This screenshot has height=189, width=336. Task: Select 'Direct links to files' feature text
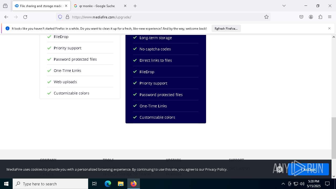coord(156,60)
